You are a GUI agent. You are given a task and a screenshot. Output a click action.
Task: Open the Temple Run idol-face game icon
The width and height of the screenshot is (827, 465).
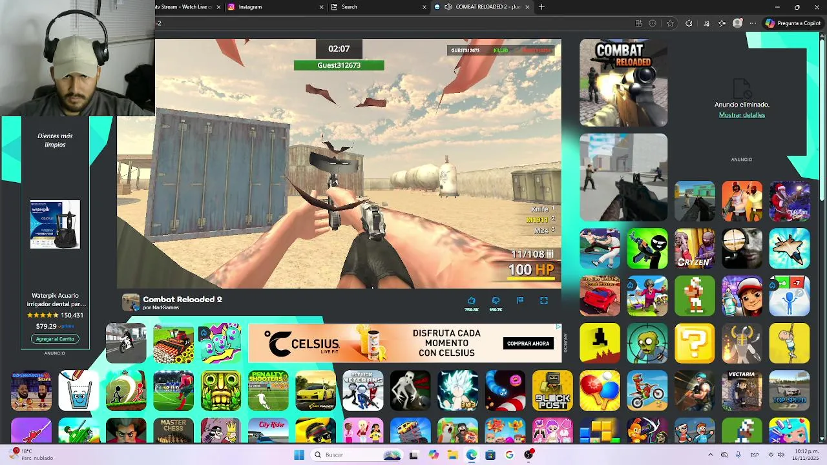pos(220,390)
